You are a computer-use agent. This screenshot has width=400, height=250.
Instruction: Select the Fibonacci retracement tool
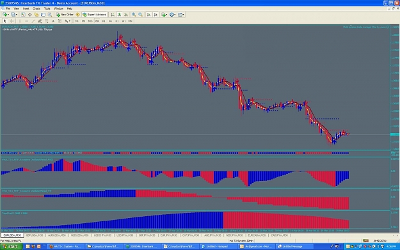coord(47,21)
